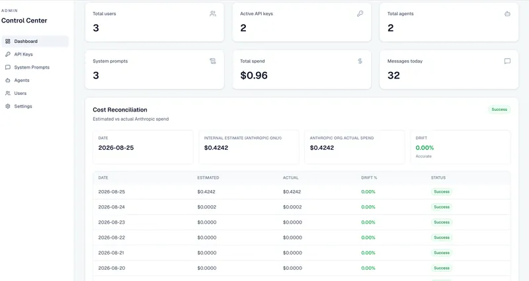Click the Accurate label under Drift
529x281 pixels.
pyautogui.click(x=423, y=156)
